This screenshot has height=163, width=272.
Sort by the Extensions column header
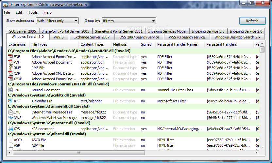point(17,44)
